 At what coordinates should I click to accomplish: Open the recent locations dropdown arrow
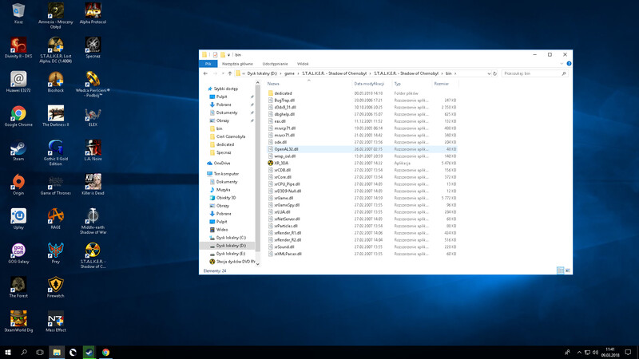(223, 73)
